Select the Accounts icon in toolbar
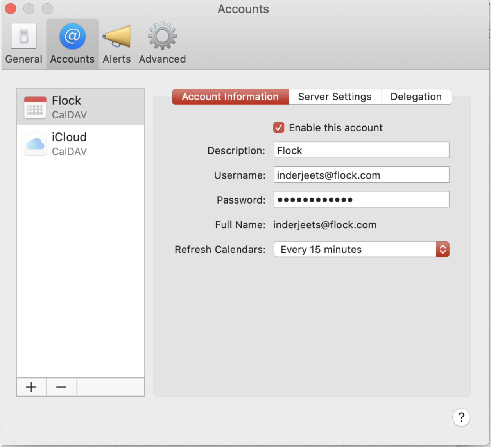 coord(72,43)
